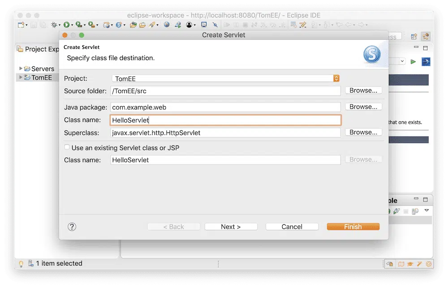This screenshot has width=448, height=287.
Task: Click the light bulb status bar icon
Action: [x=21, y=264]
